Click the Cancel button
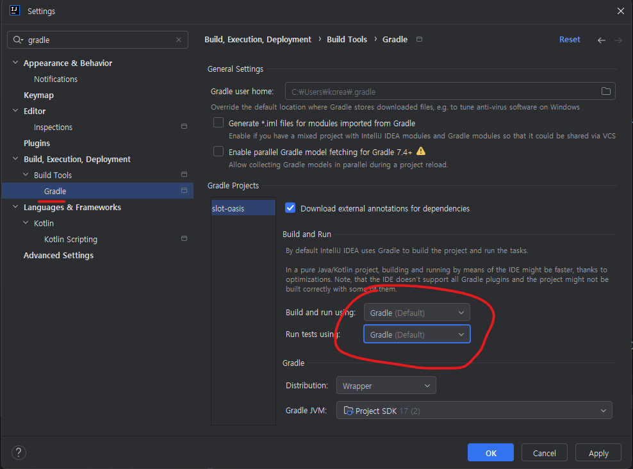The height and width of the screenshot is (469, 633). click(544, 452)
